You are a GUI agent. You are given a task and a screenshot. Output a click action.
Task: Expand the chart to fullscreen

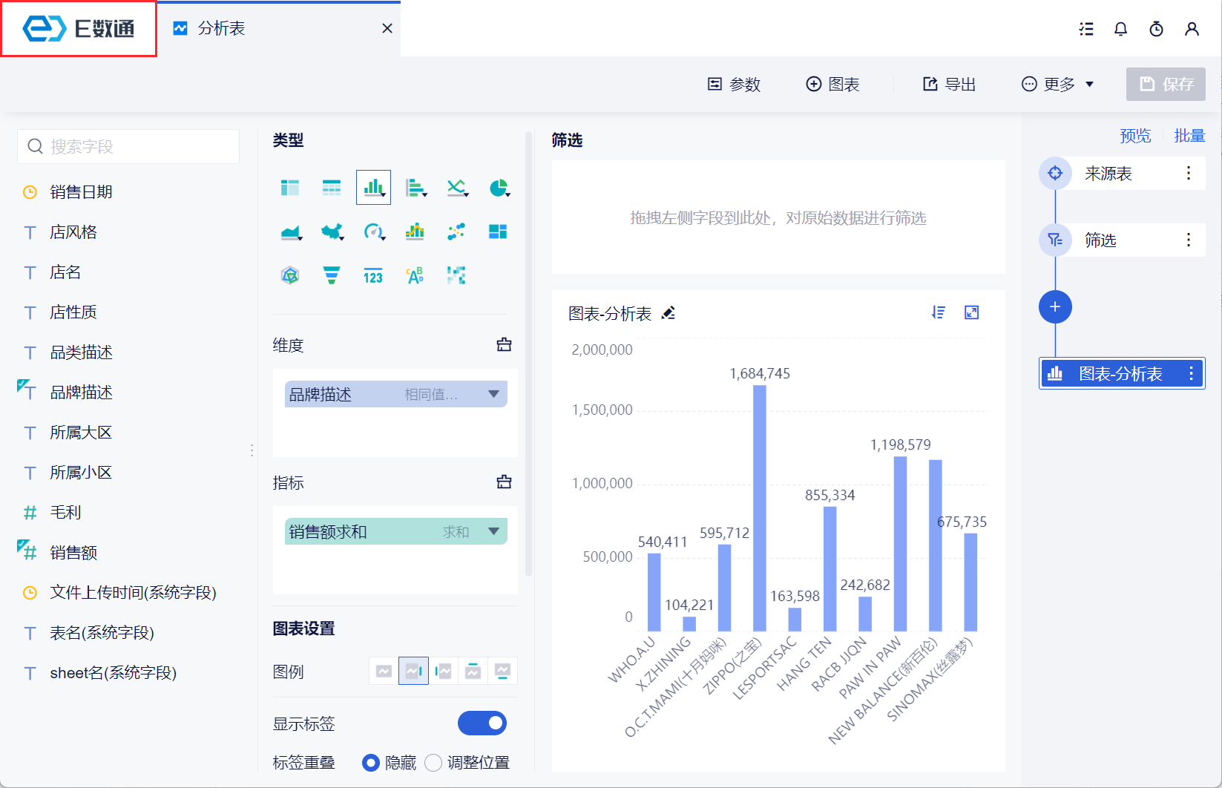coord(971,312)
